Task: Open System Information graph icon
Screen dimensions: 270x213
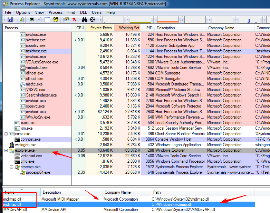Action: 32,20
